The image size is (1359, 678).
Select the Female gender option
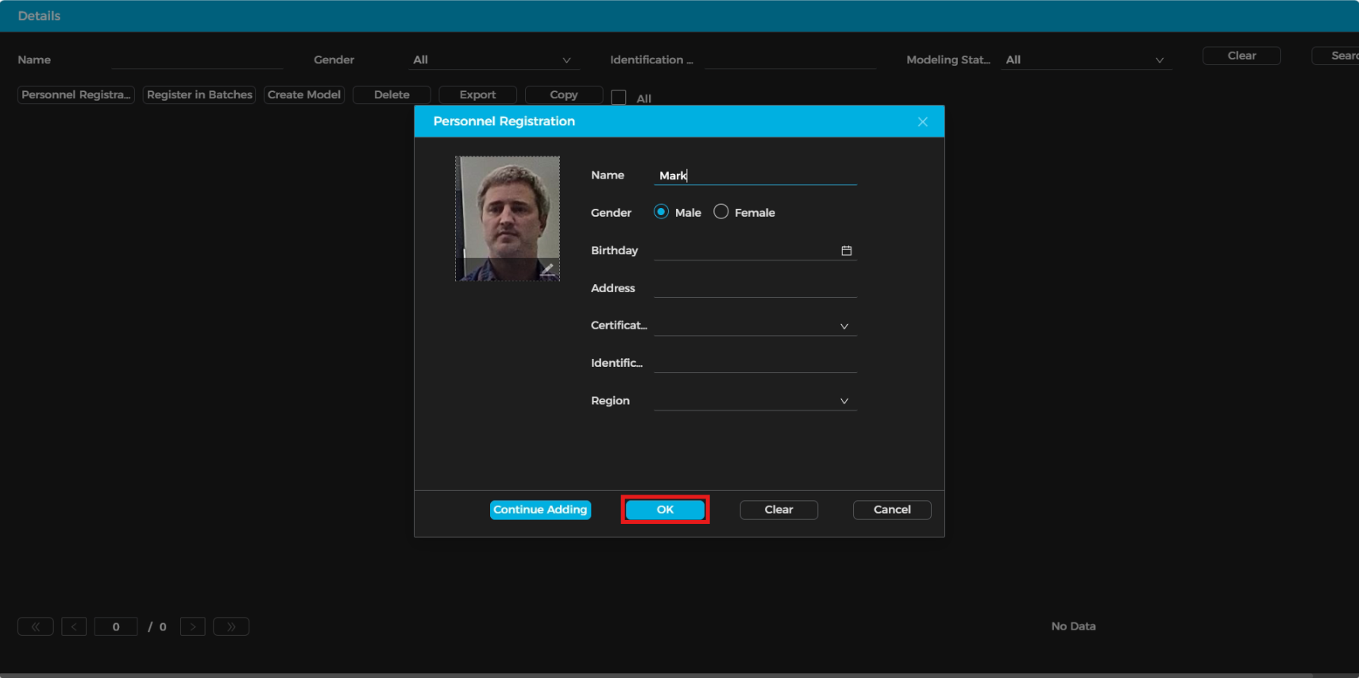click(x=721, y=212)
